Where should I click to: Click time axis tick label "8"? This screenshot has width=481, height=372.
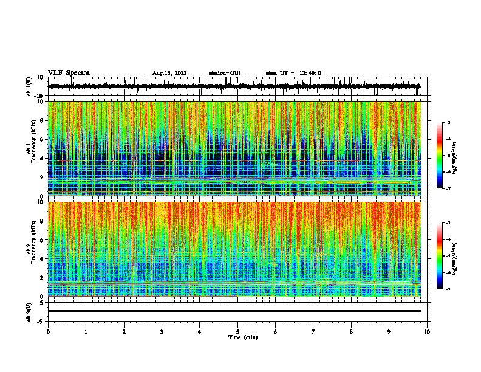tap(351, 332)
